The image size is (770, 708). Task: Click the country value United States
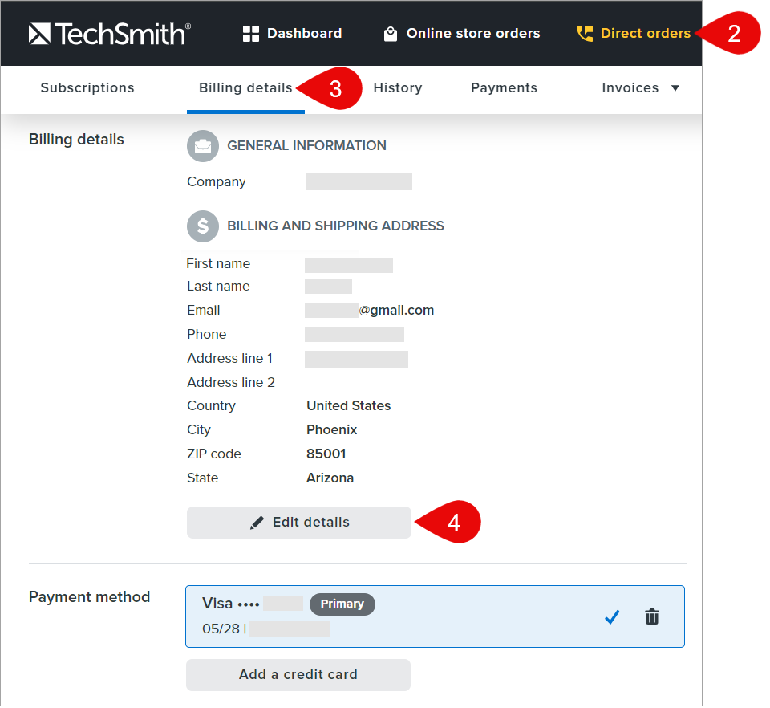point(349,406)
